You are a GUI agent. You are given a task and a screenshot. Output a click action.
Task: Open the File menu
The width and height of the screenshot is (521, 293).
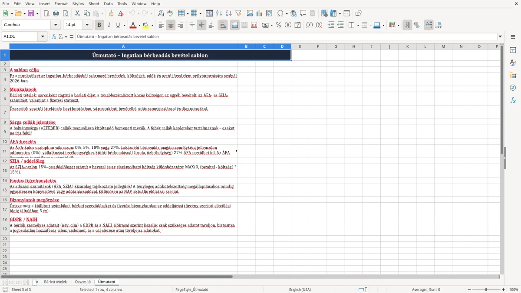5,3
